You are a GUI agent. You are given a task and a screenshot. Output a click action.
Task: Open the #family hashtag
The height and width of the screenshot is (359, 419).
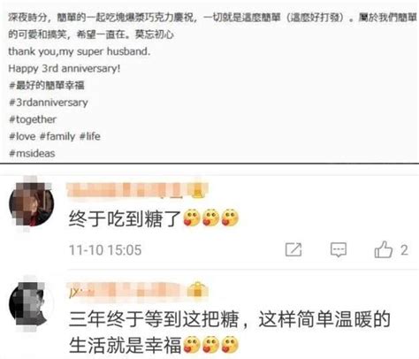(x=57, y=136)
